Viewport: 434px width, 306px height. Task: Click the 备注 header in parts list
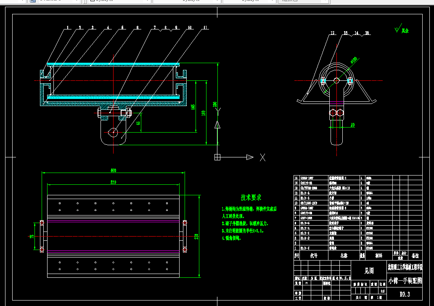tap(415, 255)
